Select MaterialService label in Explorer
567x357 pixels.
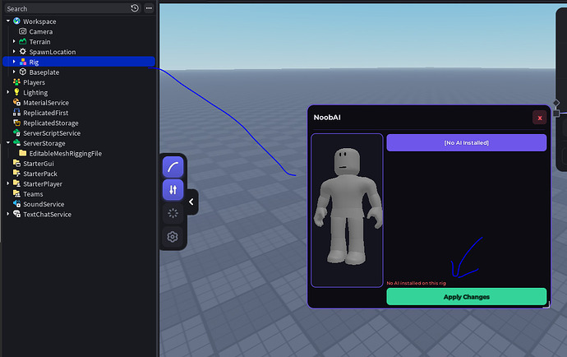(x=46, y=103)
